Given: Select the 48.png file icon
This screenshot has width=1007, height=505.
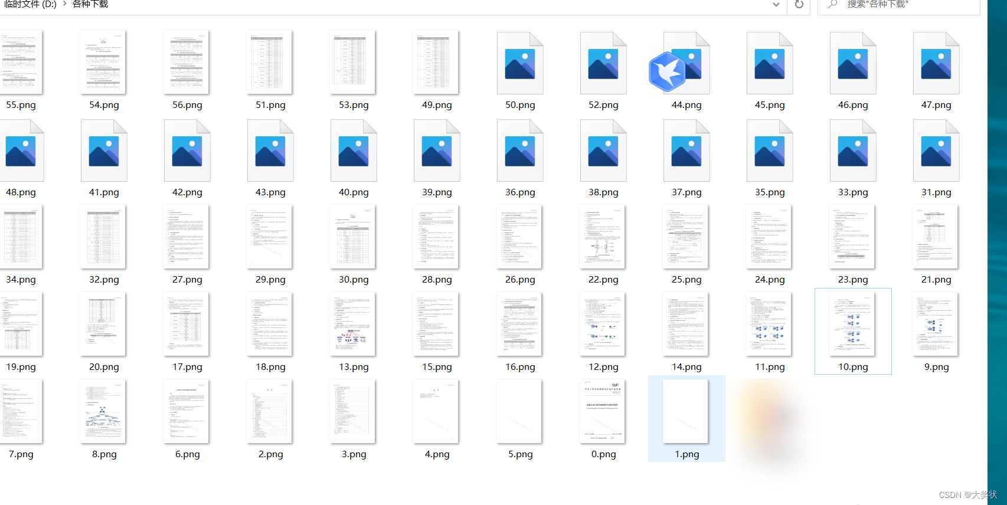Looking at the screenshot, I should 21,150.
